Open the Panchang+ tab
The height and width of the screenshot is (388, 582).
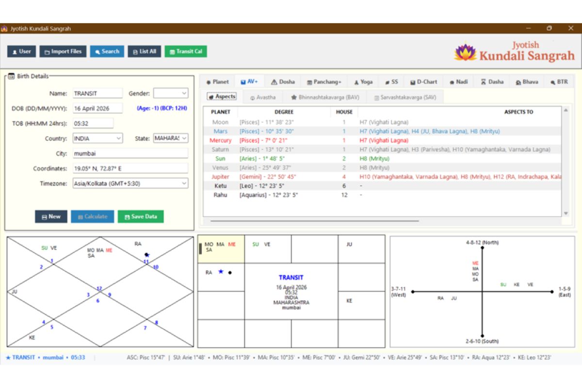(x=324, y=82)
